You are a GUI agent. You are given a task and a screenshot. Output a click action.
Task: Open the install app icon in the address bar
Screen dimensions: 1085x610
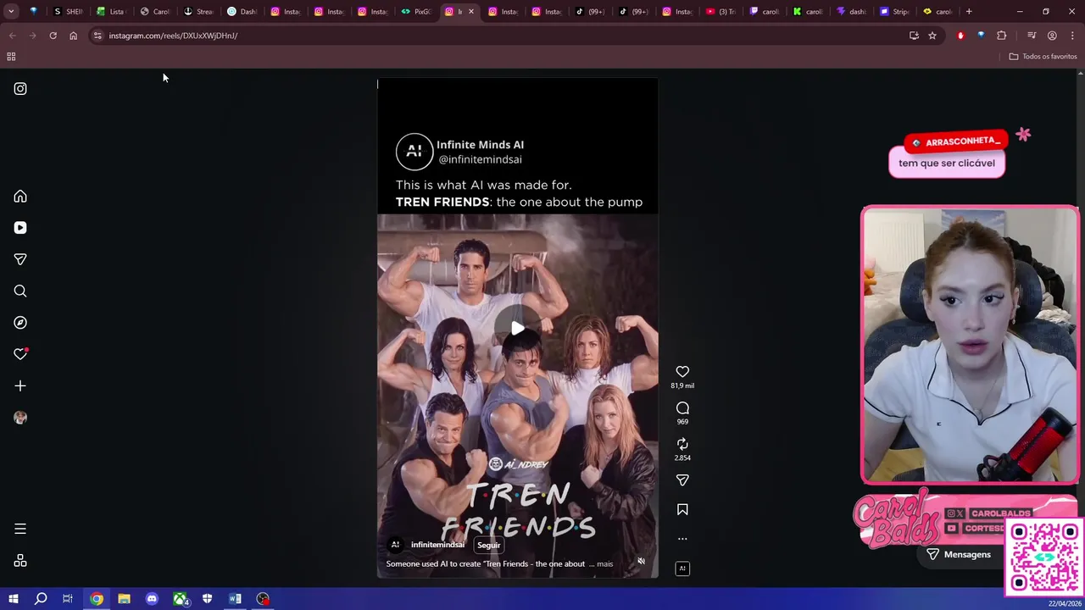pos(914,36)
